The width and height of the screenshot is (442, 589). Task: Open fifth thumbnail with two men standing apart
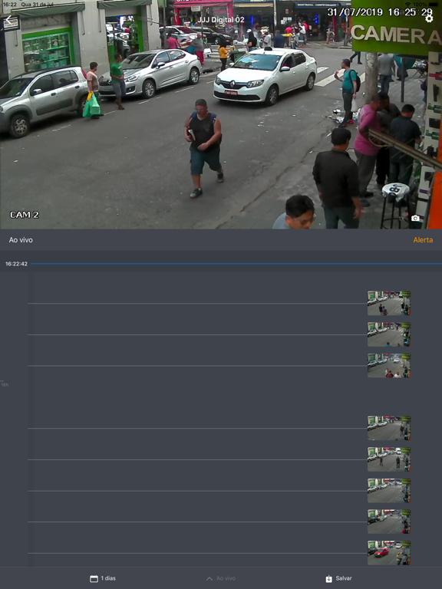[389, 459]
